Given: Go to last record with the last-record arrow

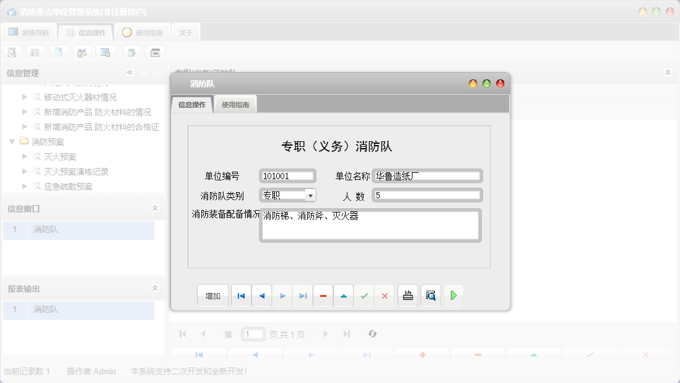Looking at the screenshot, I should pos(303,296).
